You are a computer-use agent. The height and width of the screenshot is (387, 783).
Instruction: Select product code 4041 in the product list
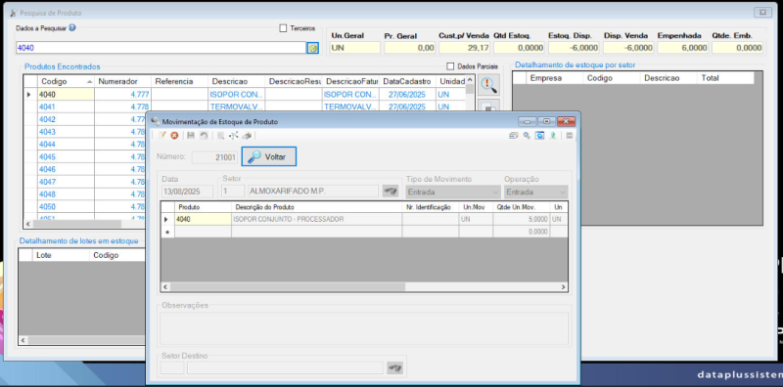(66, 107)
